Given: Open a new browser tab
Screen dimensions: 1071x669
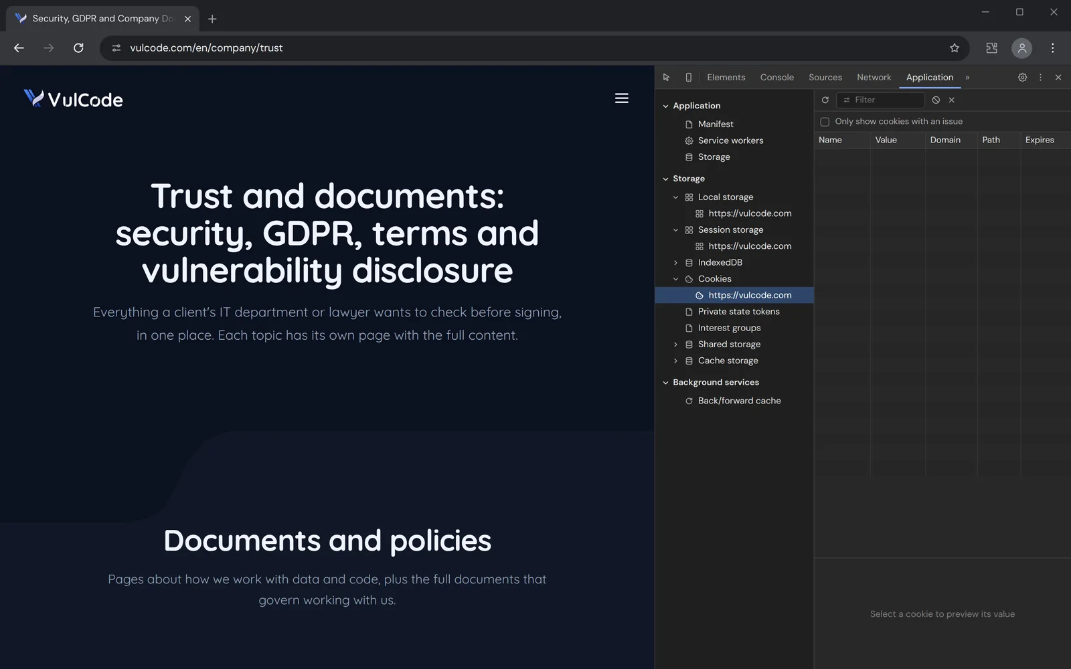Looking at the screenshot, I should point(212,19).
